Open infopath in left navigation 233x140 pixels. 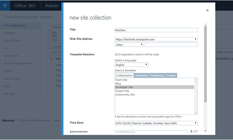pos(10,33)
